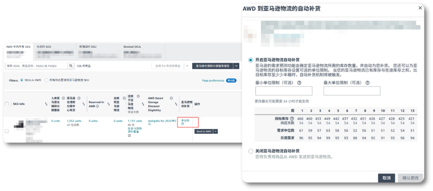Click the 取消 button in the dialog
This screenshot has width=433, height=191.
[386, 178]
